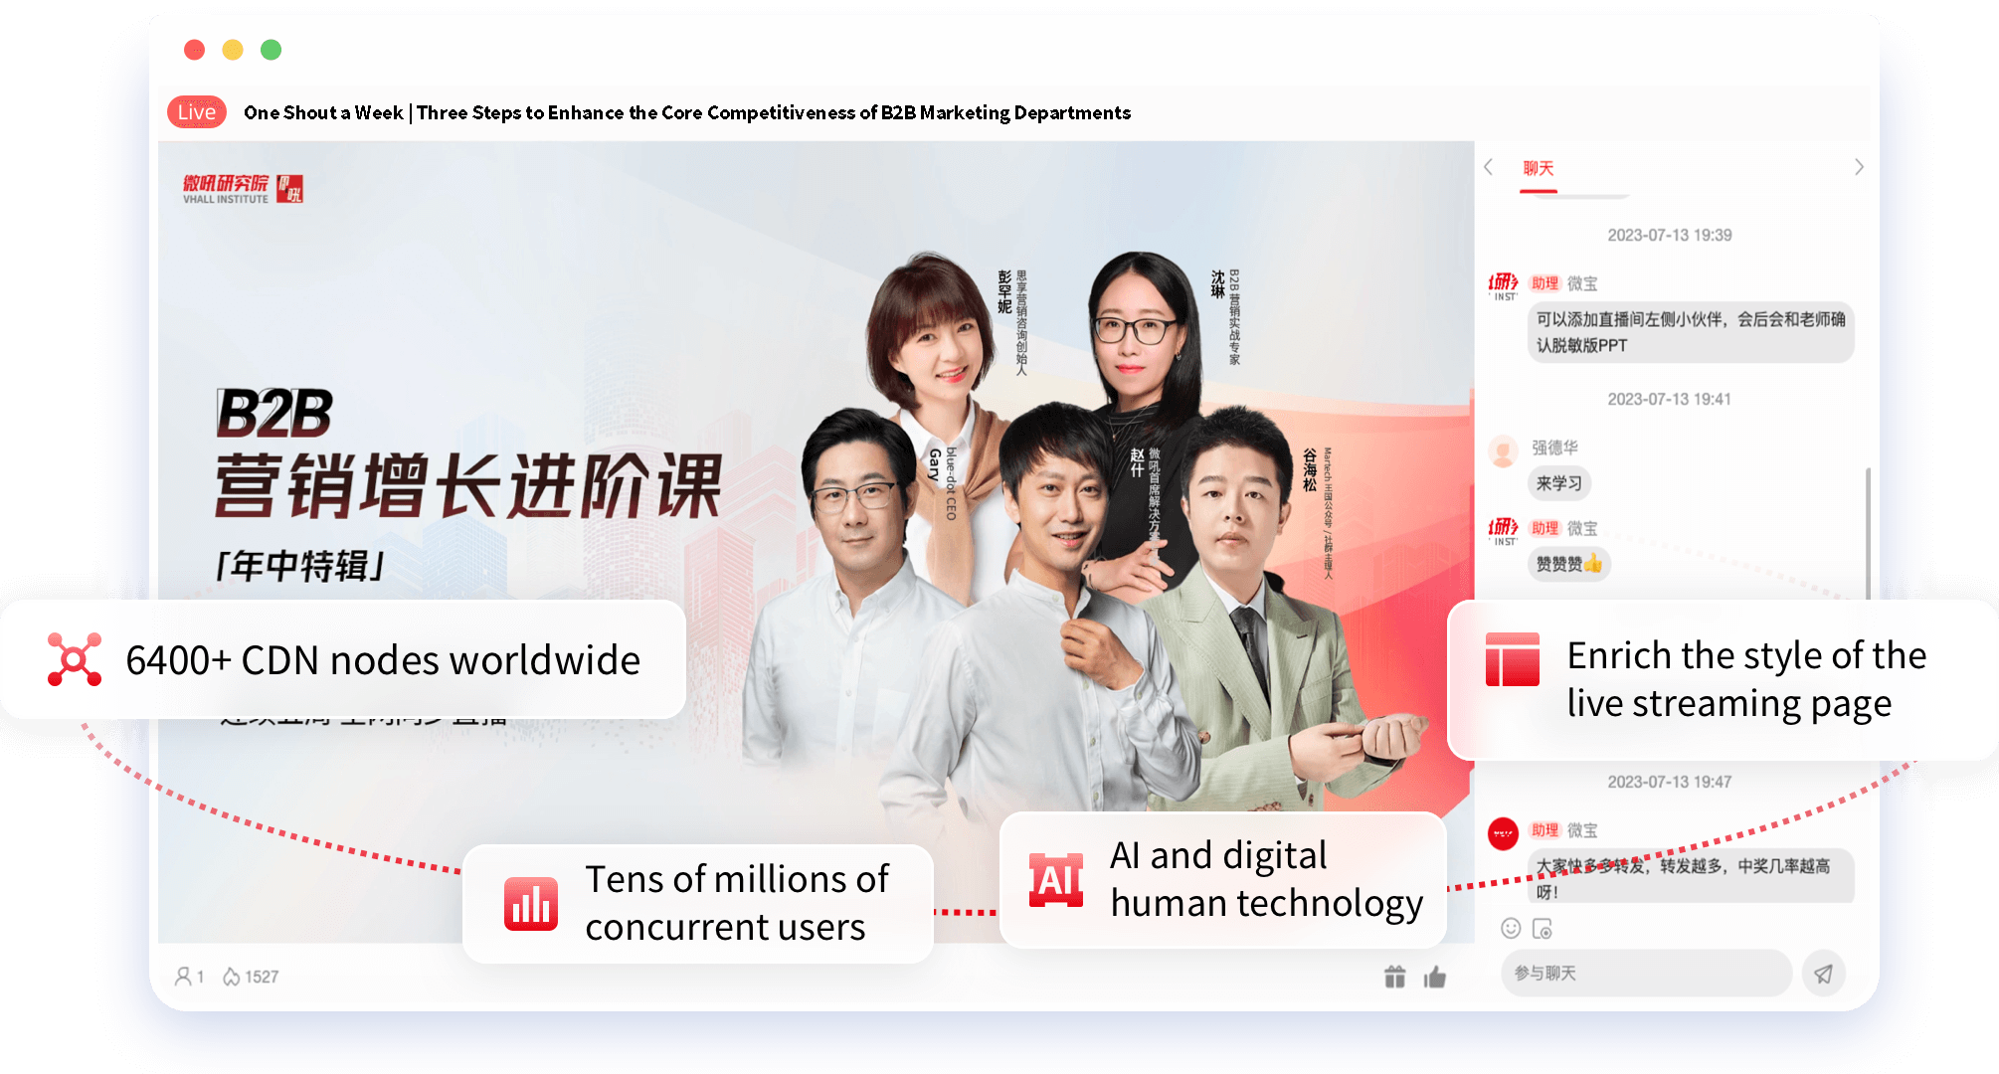Select the 聊天 chat tab
The height and width of the screenshot is (1074, 1999).
coord(1538,168)
